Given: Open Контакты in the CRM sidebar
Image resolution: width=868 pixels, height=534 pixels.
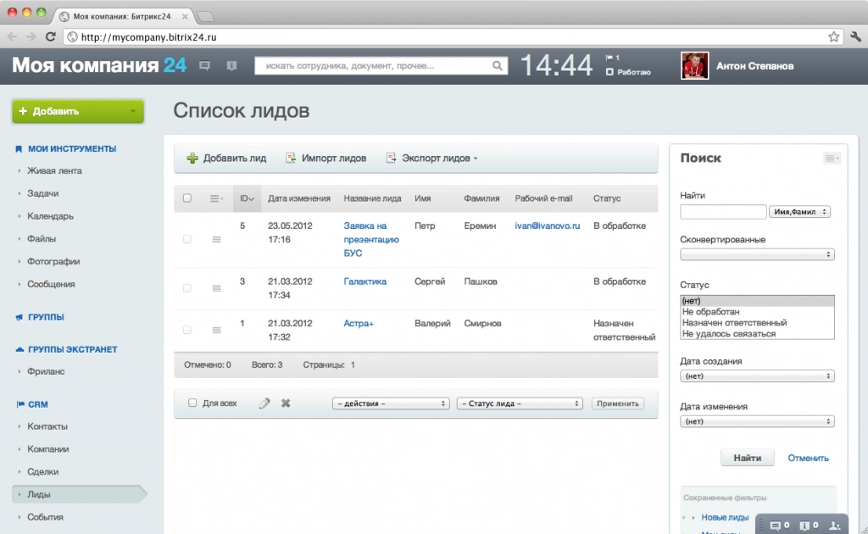Looking at the screenshot, I should [47, 426].
